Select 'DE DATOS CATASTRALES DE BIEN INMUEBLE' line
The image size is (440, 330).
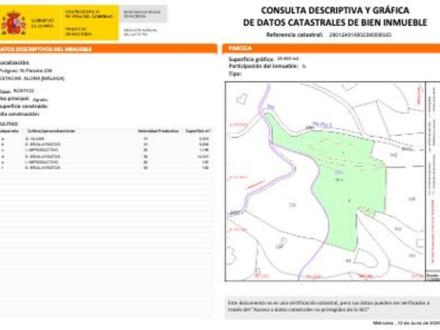click(335, 23)
